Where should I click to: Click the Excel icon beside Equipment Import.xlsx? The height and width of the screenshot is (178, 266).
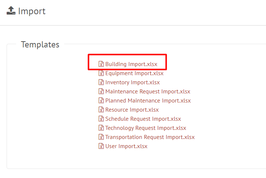(x=101, y=73)
